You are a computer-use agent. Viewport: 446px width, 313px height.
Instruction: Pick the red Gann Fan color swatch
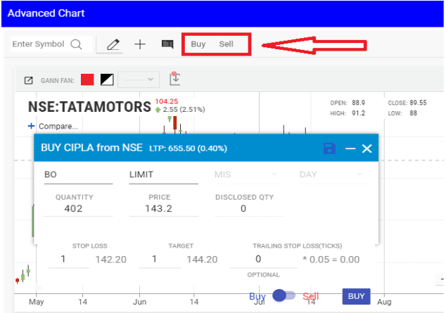pos(87,79)
